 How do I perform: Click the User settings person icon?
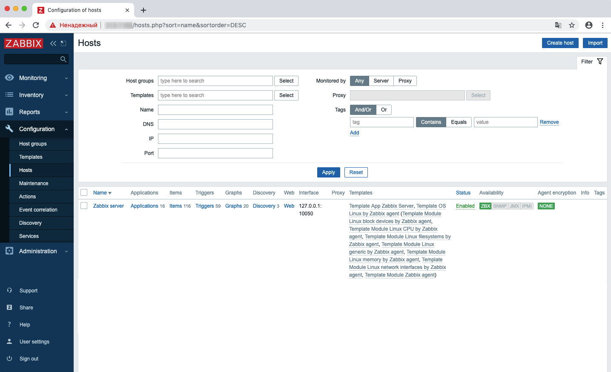click(9, 341)
